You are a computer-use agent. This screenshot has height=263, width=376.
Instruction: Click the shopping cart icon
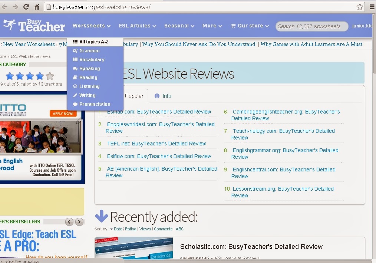[233, 26]
